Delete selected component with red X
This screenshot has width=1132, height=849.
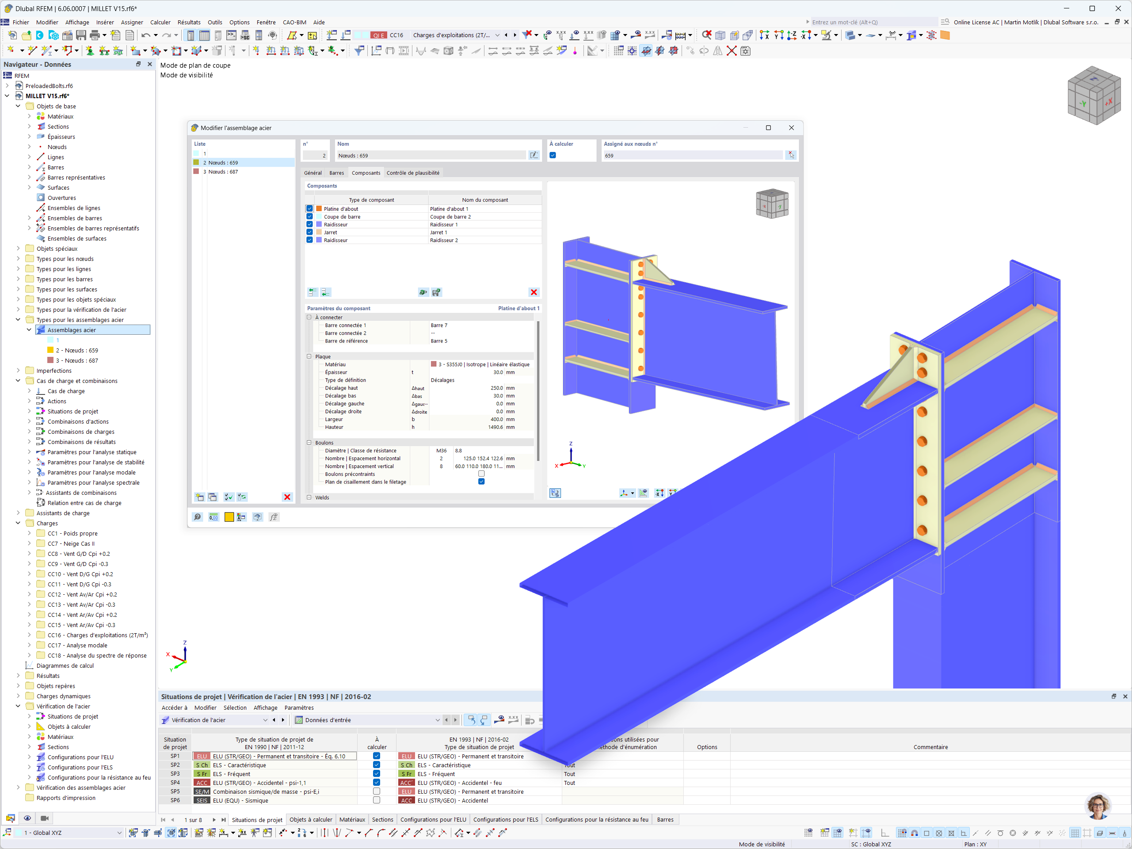coord(533,292)
